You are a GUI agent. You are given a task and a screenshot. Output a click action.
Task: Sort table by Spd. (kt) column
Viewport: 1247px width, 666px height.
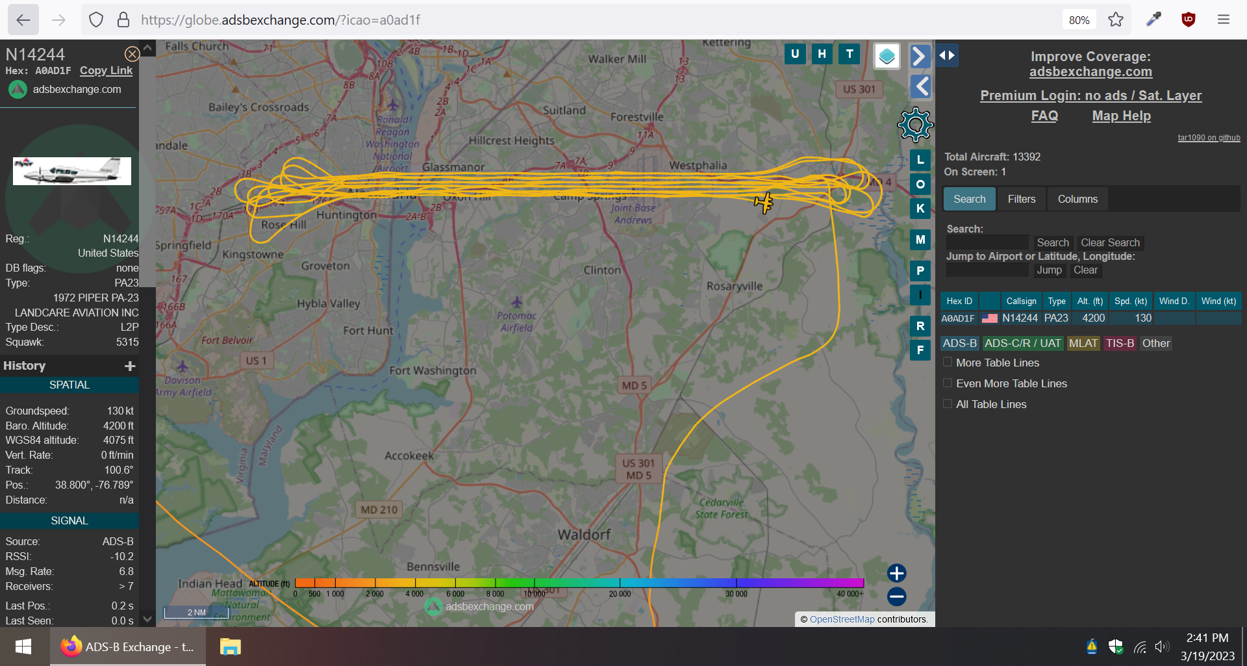pyautogui.click(x=1131, y=301)
